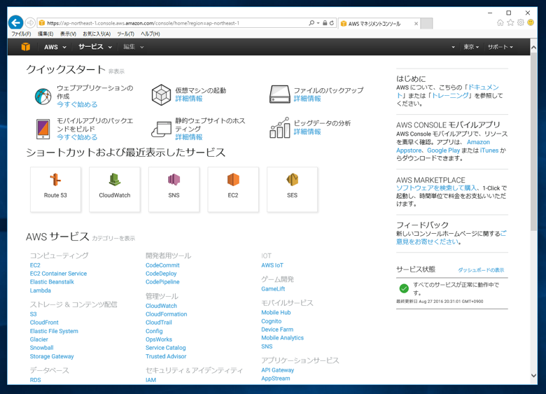Click the file backup drive icon
546x394 pixels.
(x=279, y=94)
